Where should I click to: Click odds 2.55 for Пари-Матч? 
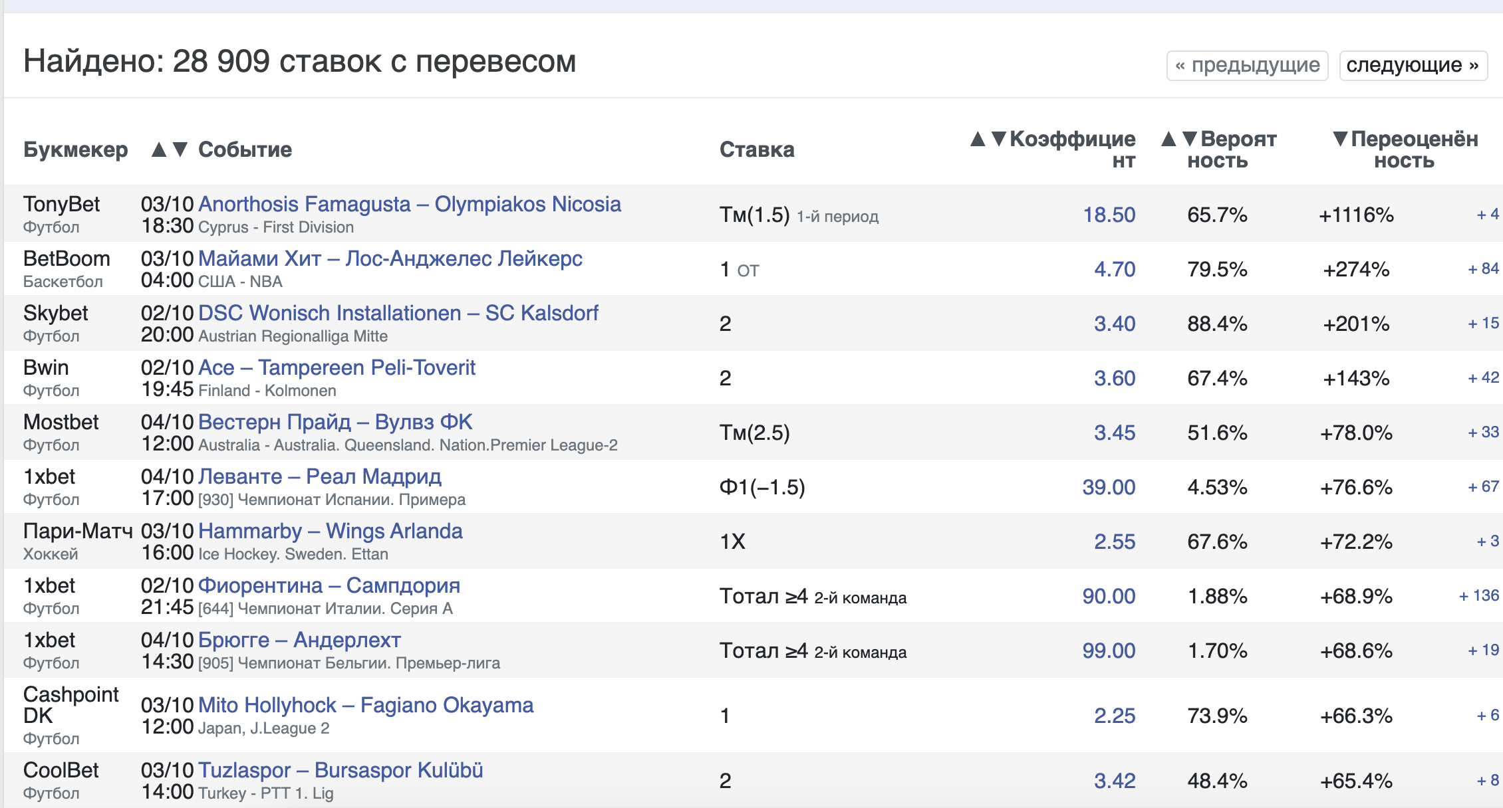tap(1115, 542)
